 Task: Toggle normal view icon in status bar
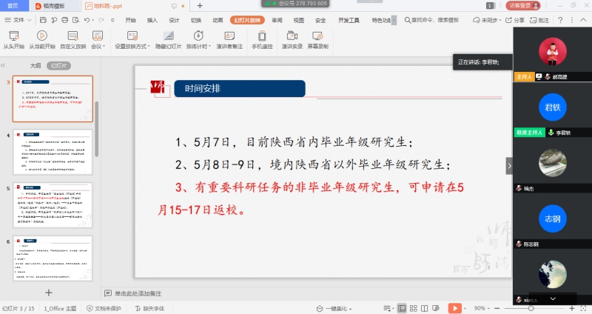pos(402,308)
